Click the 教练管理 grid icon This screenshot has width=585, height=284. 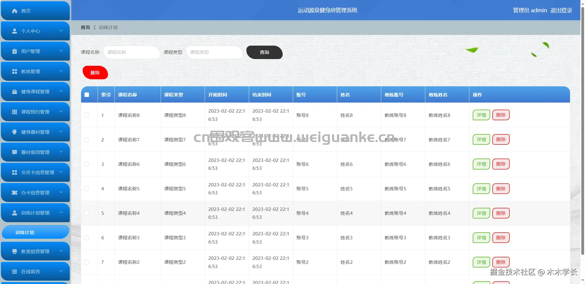coord(14,72)
